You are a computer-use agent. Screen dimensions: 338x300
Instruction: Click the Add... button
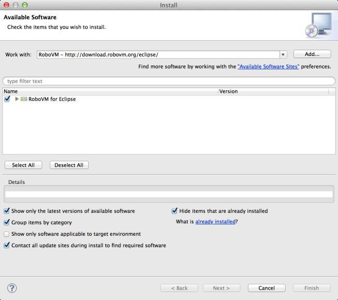click(312, 54)
